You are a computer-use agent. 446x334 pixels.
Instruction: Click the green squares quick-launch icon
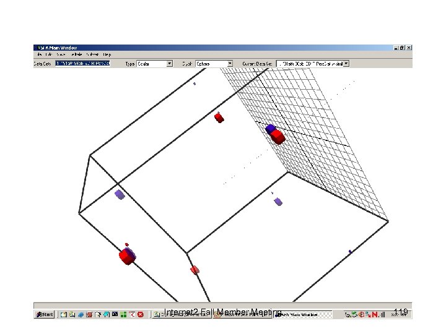pos(123,314)
